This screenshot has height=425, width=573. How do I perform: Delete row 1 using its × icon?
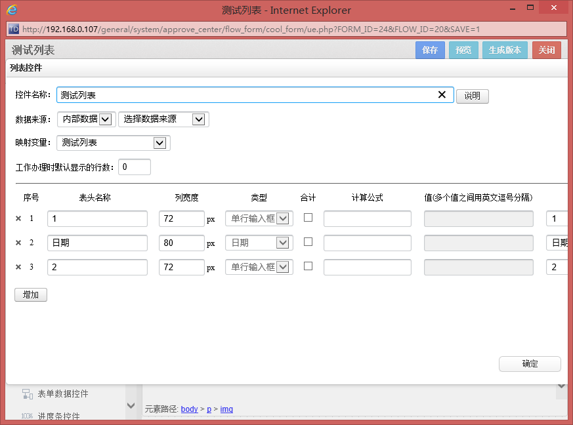click(x=18, y=218)
